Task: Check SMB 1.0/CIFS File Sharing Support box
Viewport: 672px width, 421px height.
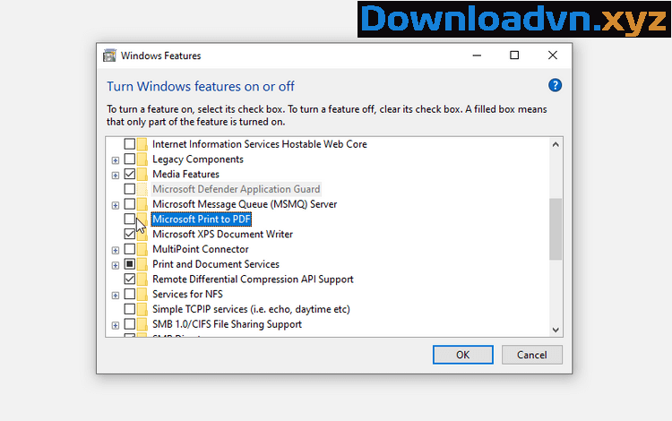Action: 129,323
